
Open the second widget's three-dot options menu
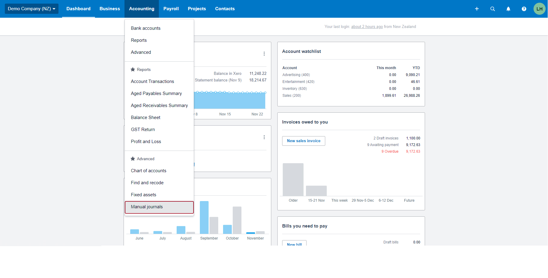pos(264,137)
